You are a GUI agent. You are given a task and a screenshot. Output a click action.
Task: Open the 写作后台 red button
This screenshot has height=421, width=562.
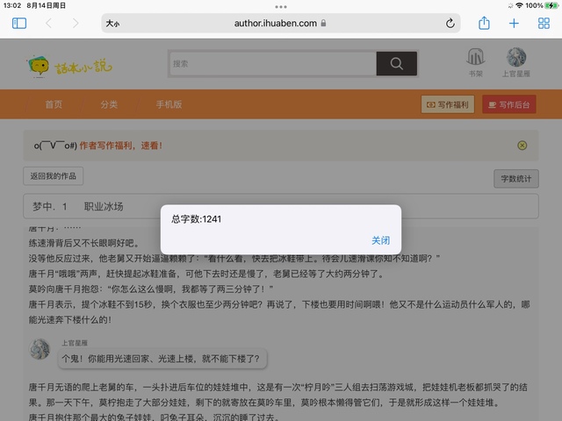[509, 104]
